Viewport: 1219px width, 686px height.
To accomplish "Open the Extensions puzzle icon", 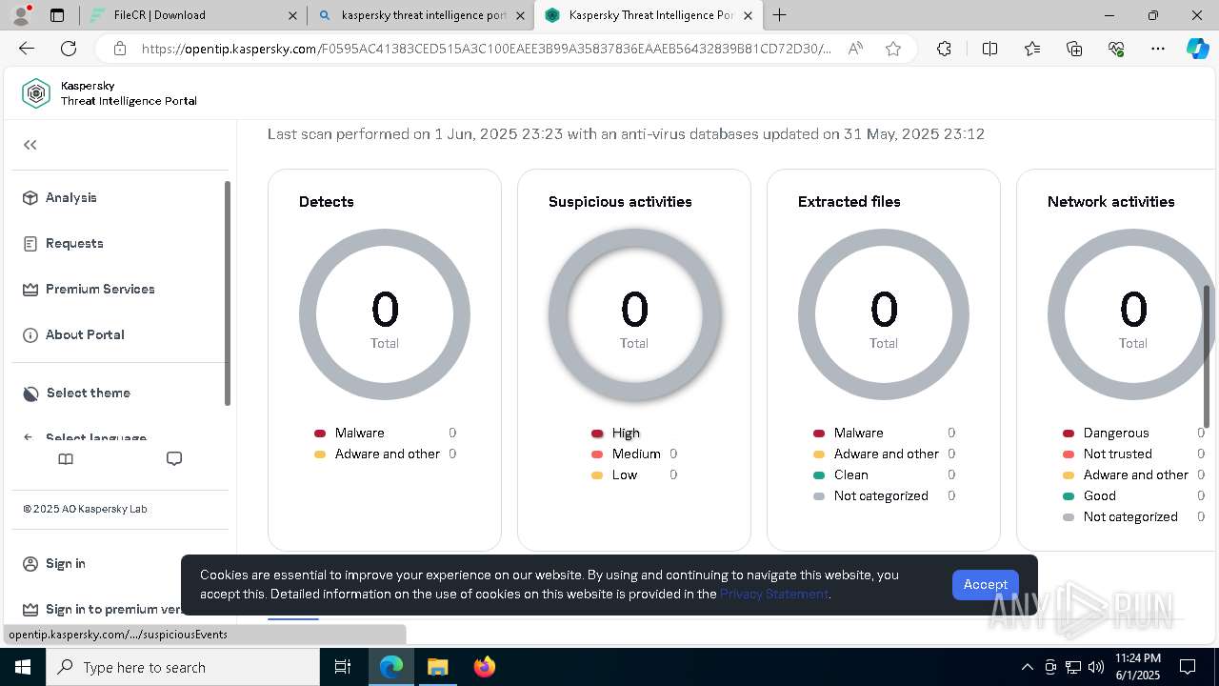I will [x=944, y=49].
